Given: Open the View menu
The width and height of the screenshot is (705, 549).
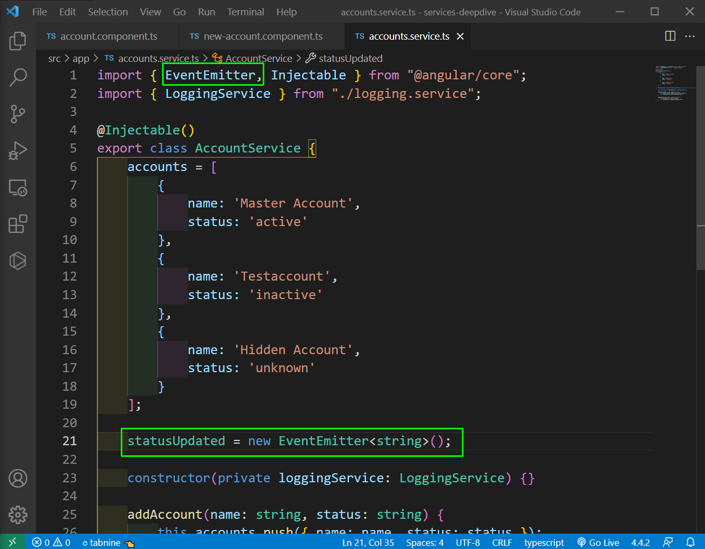Looking at the screenshot, I should click(150, 12).
